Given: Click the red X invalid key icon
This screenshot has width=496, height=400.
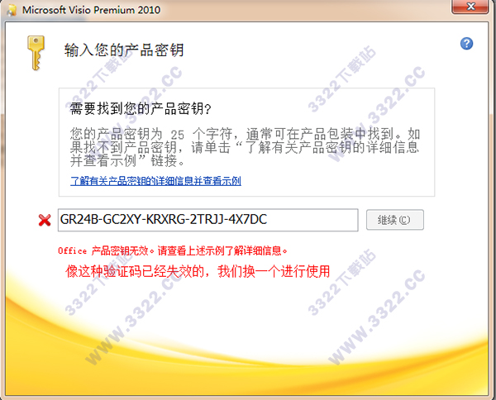Looking at the screenshot, I should tap(45, 220).
